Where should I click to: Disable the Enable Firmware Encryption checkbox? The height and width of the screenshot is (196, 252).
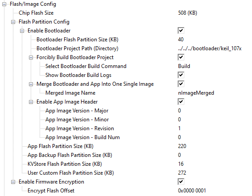181,182
